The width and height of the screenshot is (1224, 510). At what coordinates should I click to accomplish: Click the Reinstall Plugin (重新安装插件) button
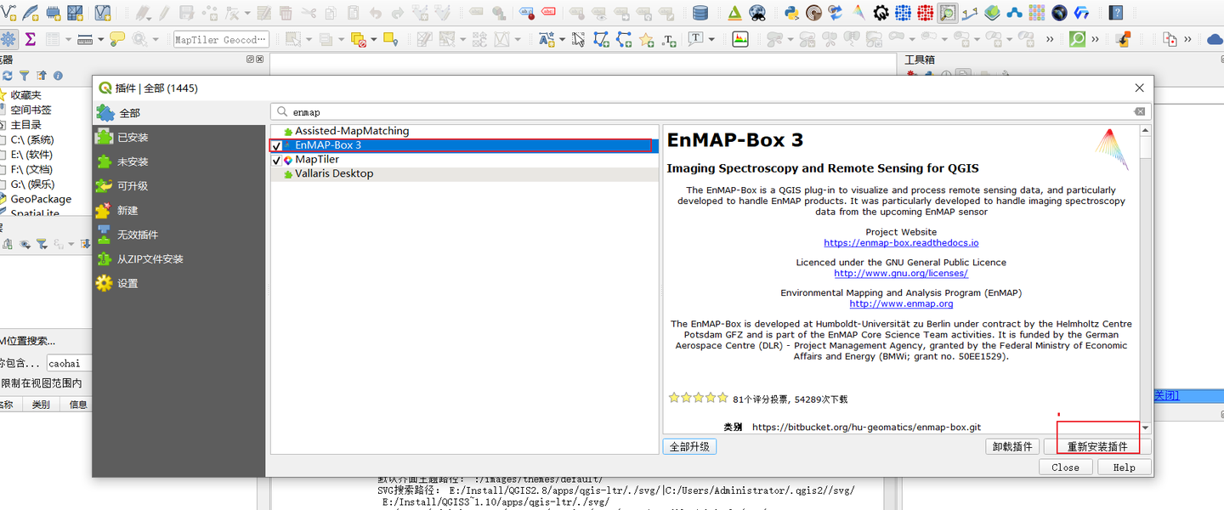pos(1097,446)
